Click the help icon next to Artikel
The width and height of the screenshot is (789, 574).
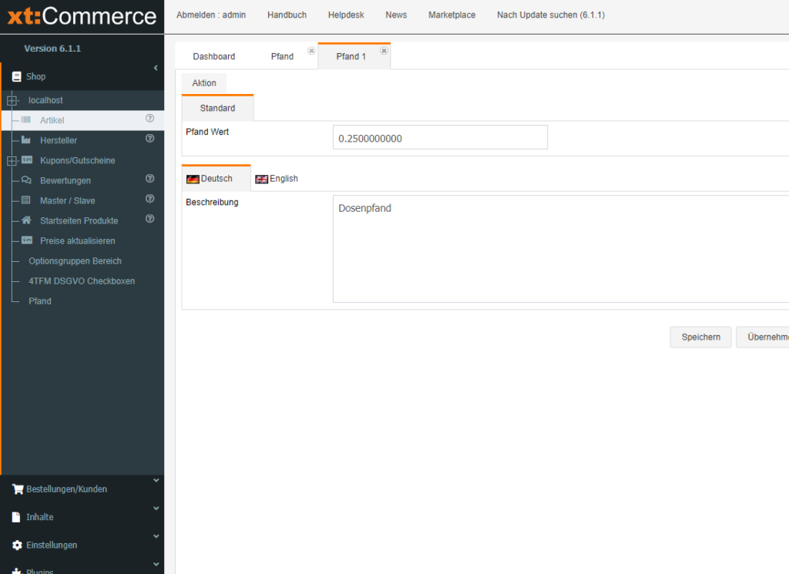(x=150, y=119)
